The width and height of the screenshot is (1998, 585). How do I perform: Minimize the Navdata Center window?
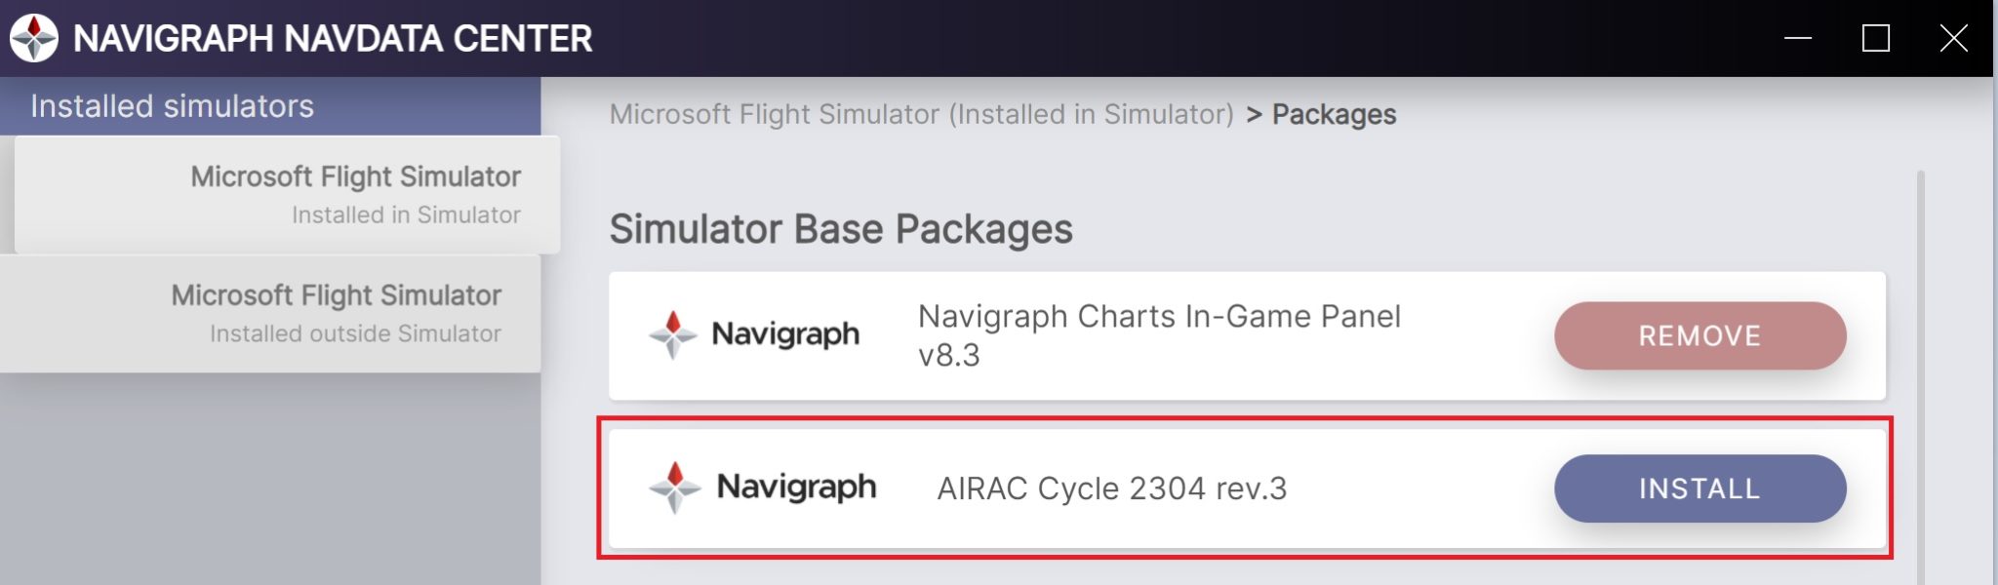1798,38
